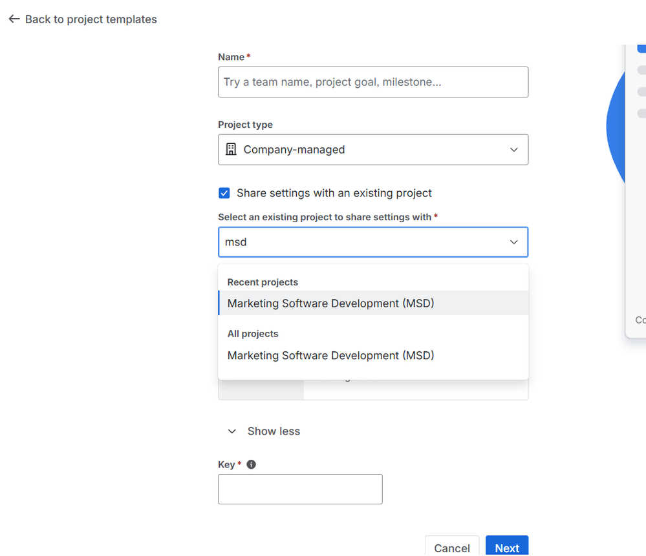The height and width of the screenshot is (556, 646).
Task: Click the template preview card on the right
Action: coord(636,194)
